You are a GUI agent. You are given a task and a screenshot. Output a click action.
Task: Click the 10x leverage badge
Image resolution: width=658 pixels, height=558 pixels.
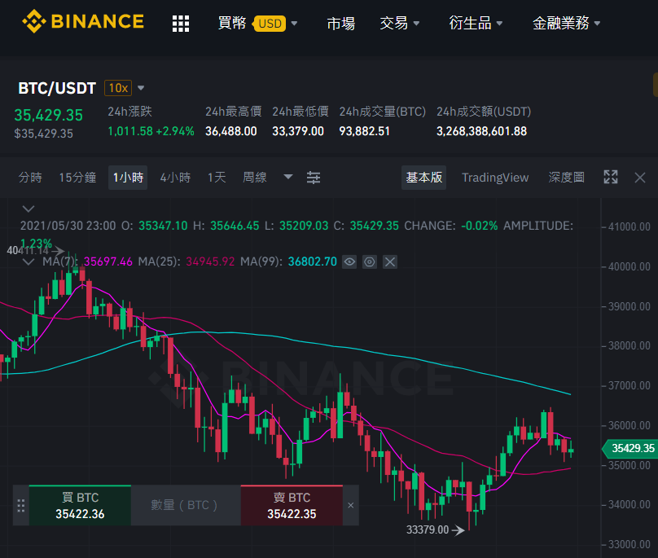[x=118, y=88]
